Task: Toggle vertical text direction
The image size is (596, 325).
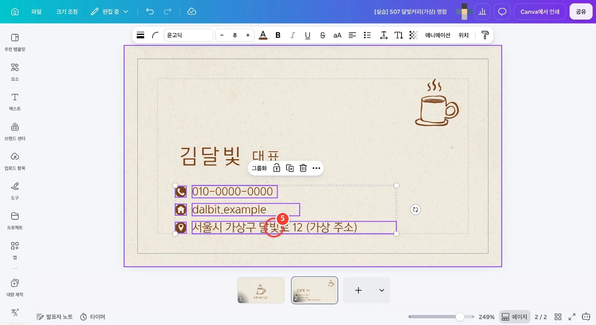Action: coord(399,35)
